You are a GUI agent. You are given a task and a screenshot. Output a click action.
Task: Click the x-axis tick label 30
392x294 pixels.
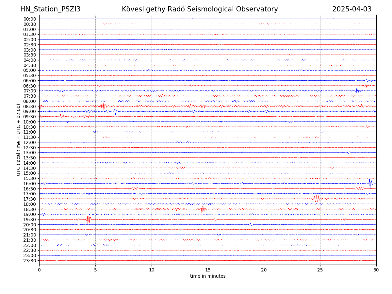pos(376,270)
